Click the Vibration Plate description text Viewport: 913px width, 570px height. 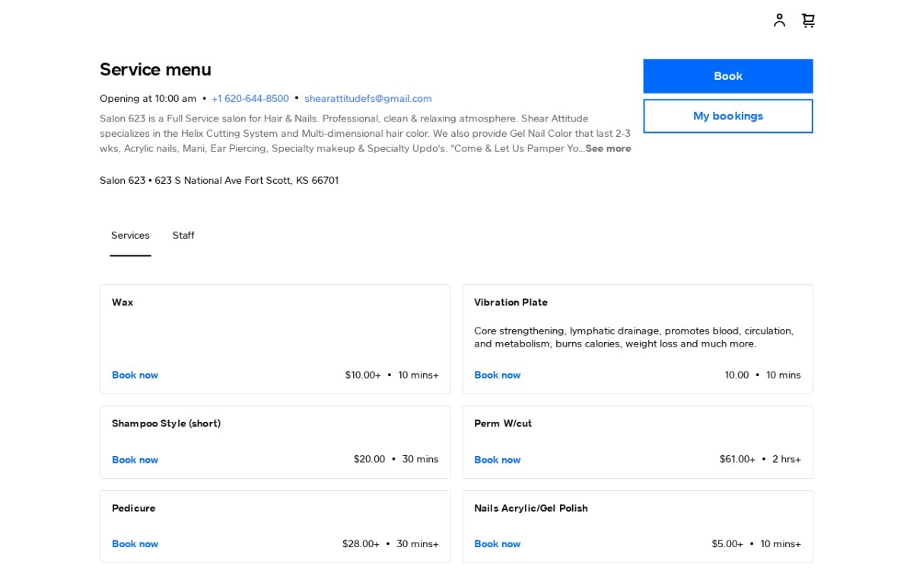point(634,337)
